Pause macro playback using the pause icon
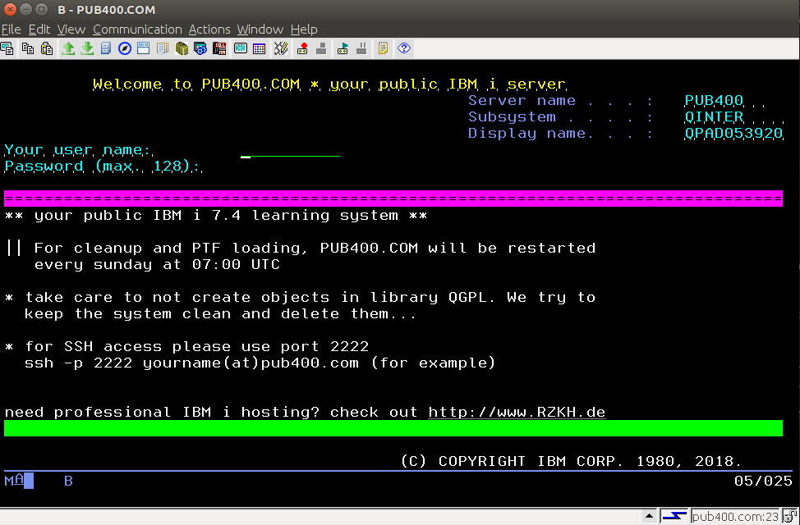 [360, 48]
